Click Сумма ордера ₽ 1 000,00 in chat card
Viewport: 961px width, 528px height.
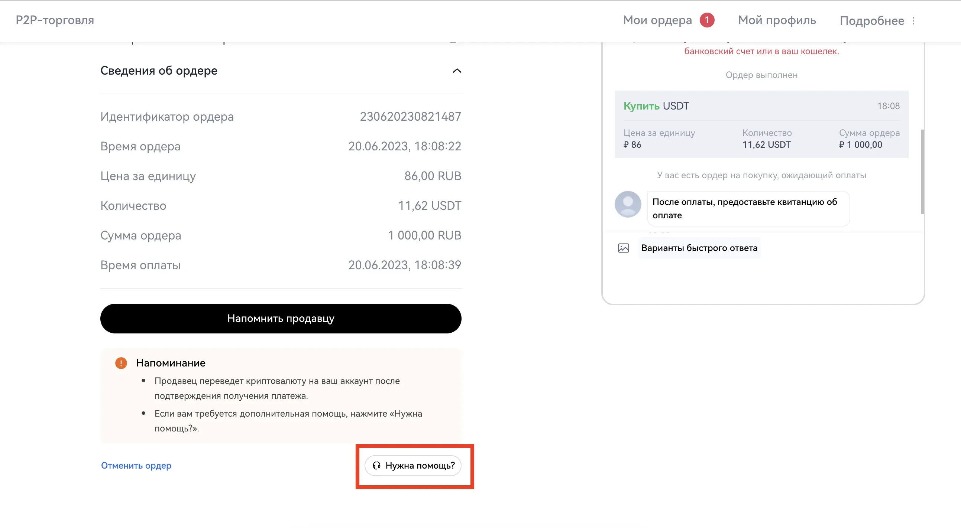(869, 139)
